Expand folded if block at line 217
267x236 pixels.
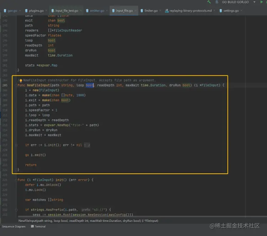16,145
